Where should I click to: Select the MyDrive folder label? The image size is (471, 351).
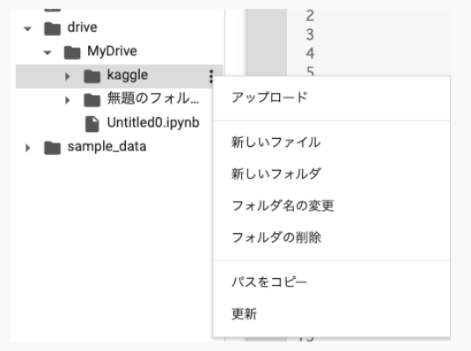(x=112, y=51)
